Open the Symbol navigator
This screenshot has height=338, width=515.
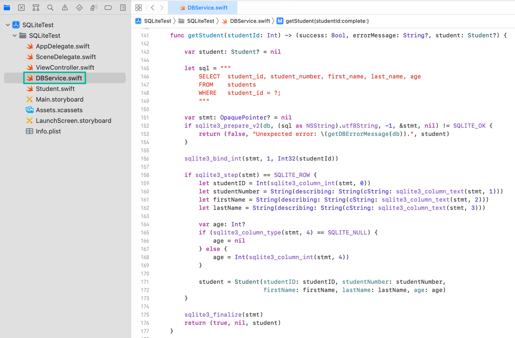[36, 8]
